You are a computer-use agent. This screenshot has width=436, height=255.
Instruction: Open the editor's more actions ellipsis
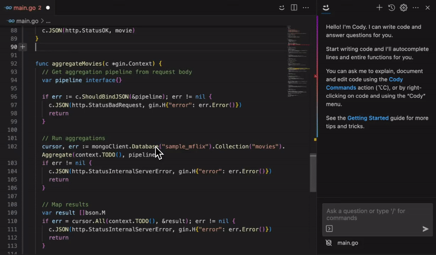[x=306, y=8]
